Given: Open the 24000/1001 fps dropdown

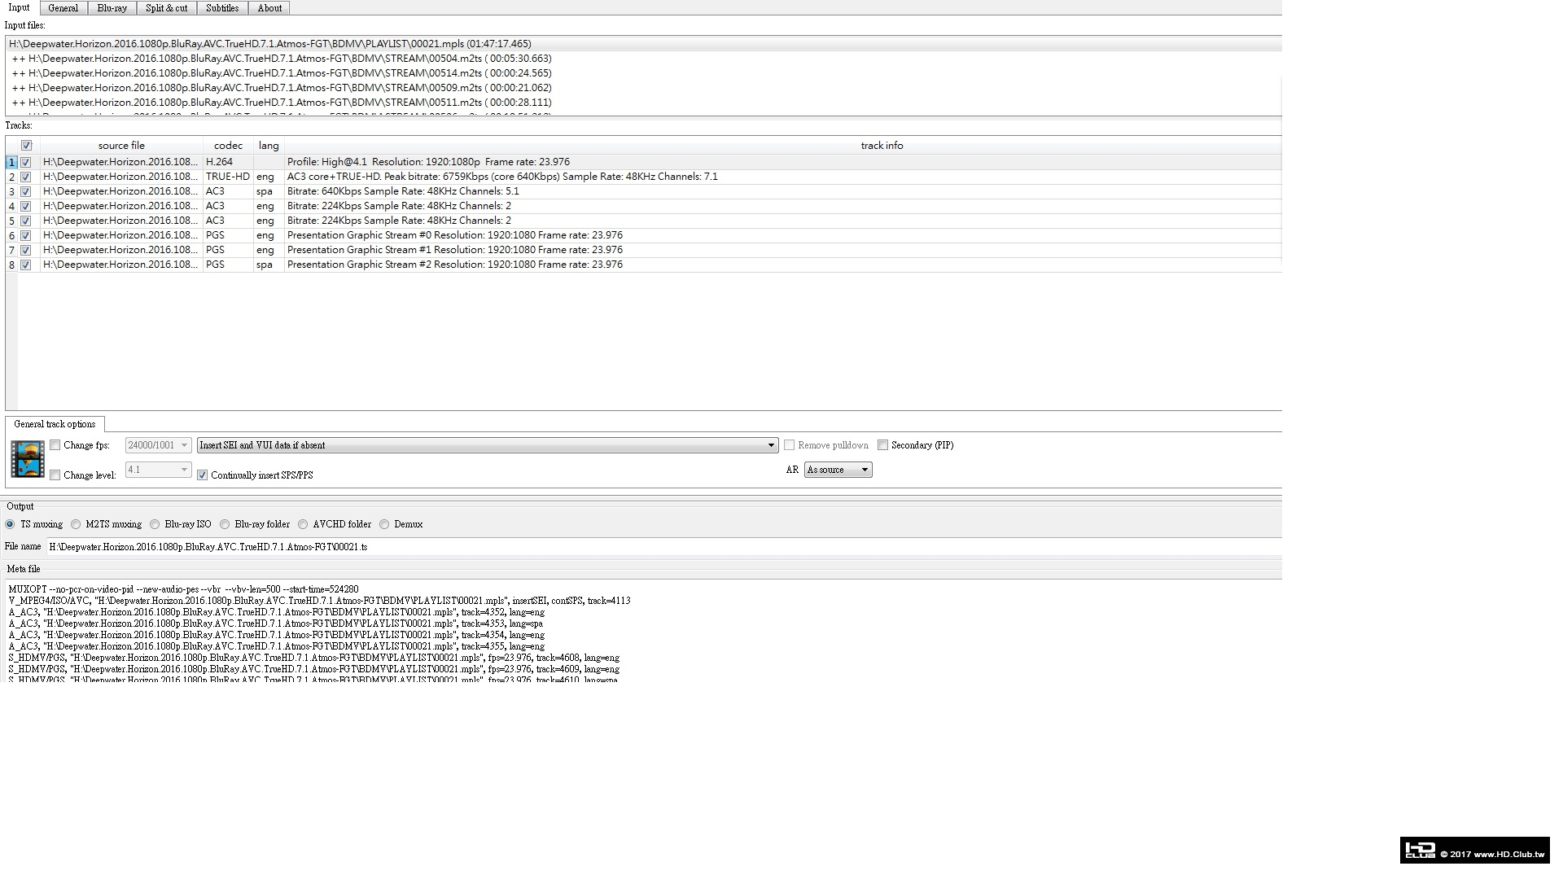Looking at the screenshot, I should coord(158,445).
